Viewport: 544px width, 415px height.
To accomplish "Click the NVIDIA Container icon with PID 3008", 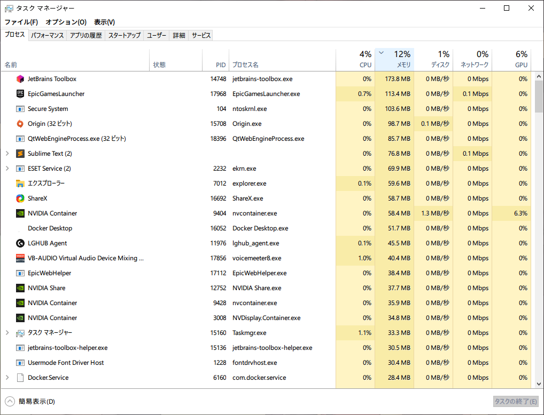I will point(20,318).
